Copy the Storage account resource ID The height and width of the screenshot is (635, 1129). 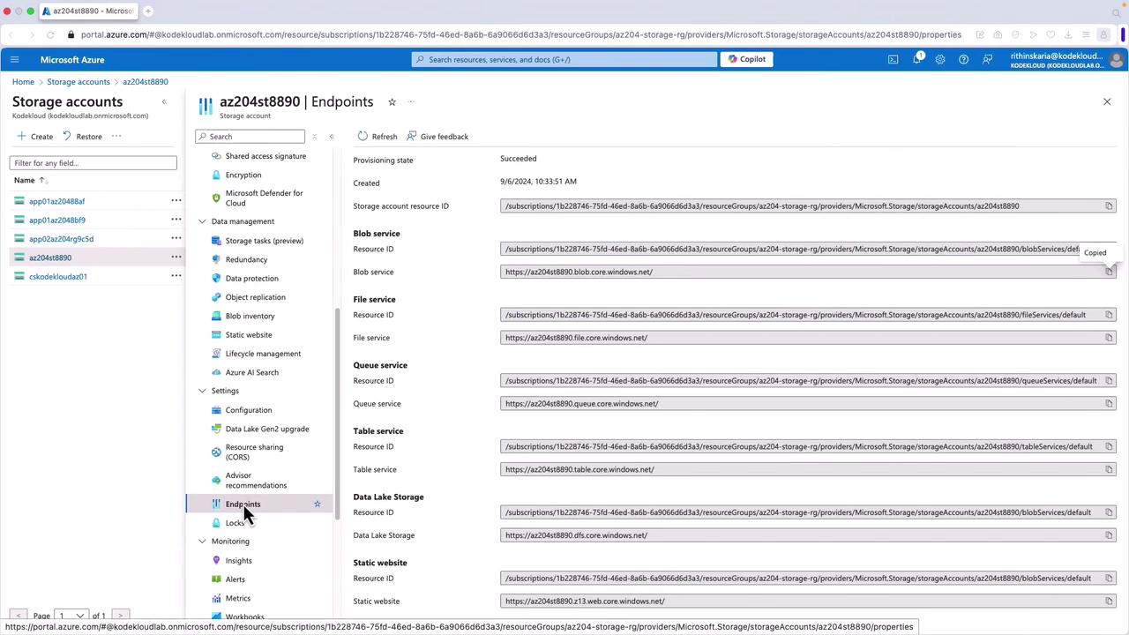point(1109,206)
